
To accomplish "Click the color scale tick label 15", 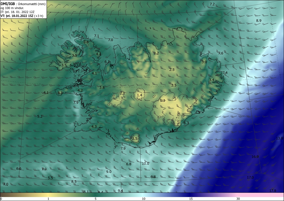I will coord(191,199).
